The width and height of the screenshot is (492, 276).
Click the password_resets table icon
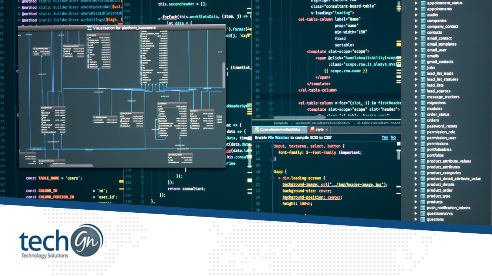tap(423, 126)
